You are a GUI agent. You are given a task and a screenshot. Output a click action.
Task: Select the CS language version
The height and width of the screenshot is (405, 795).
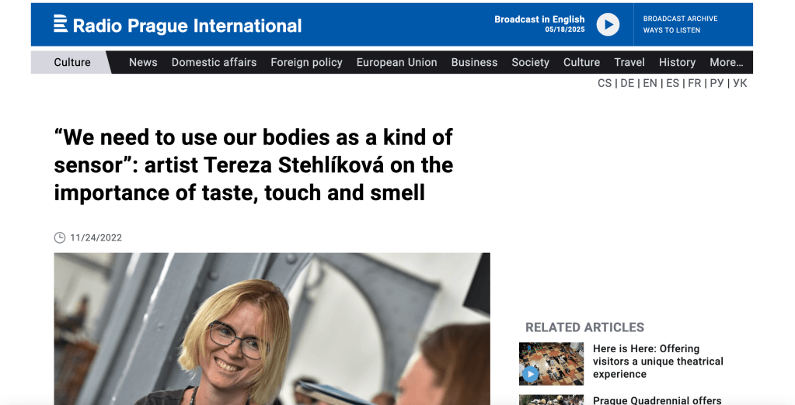pyautogui.click(x=605, y=83)
